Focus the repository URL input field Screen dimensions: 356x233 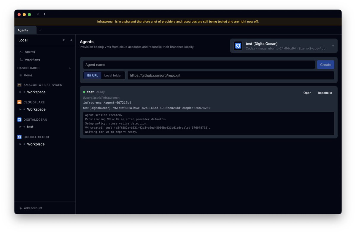point(231,75)
